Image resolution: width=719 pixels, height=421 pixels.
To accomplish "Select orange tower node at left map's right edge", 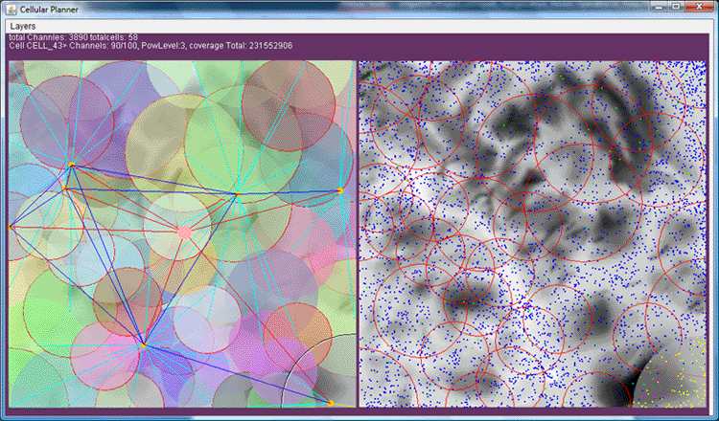I will [x=339, y=190].
